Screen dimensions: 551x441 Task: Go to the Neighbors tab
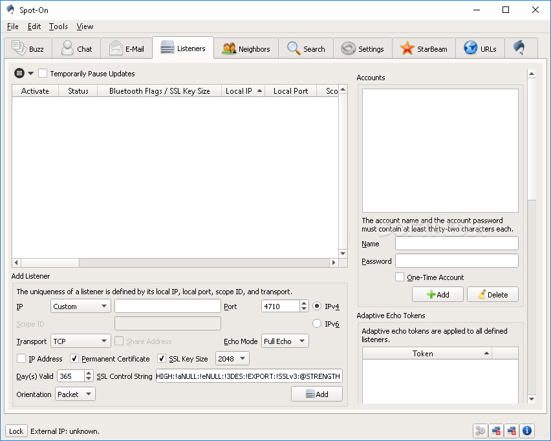(x=246, y=48)
